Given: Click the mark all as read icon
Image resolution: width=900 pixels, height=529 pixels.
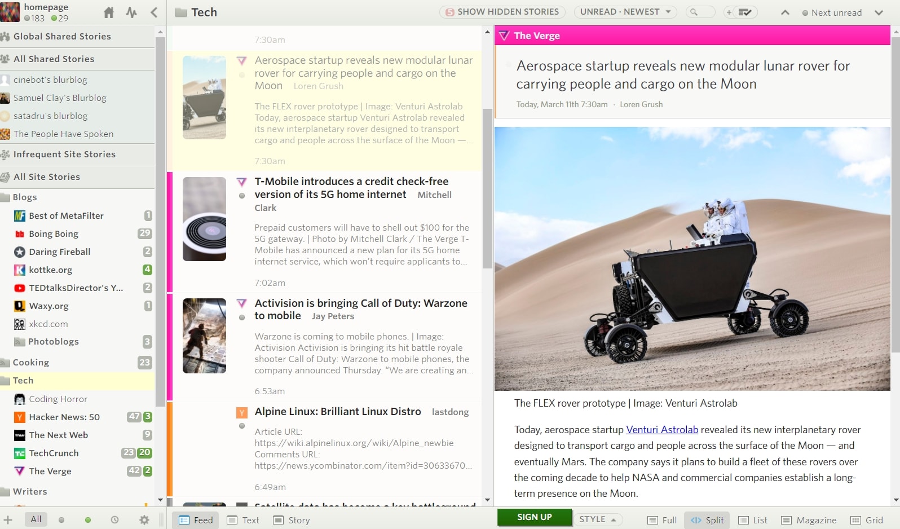Looking at the screenshot, I should point(745,12).
